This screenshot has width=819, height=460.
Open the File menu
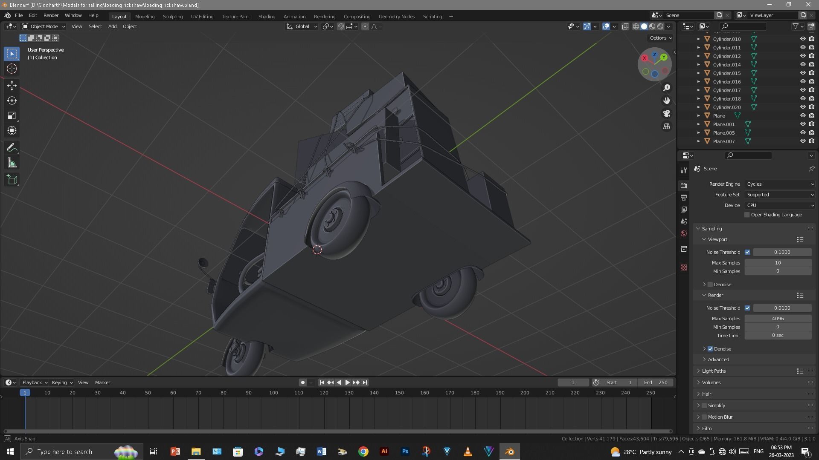(x=19, y=15)
